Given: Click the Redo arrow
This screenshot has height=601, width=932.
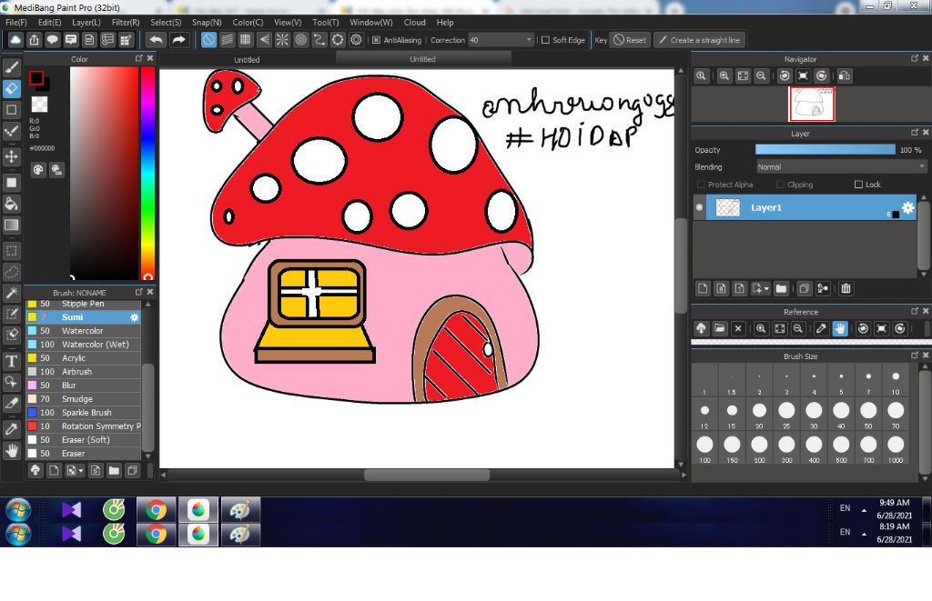Looking at the screenshot, I should [x=178, y=40].
